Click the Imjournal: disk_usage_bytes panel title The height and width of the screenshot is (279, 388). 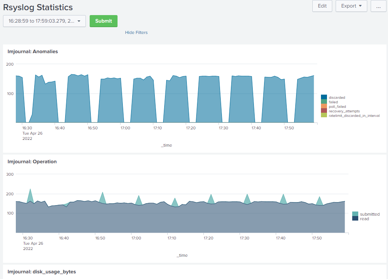click(x=41, y=272)
